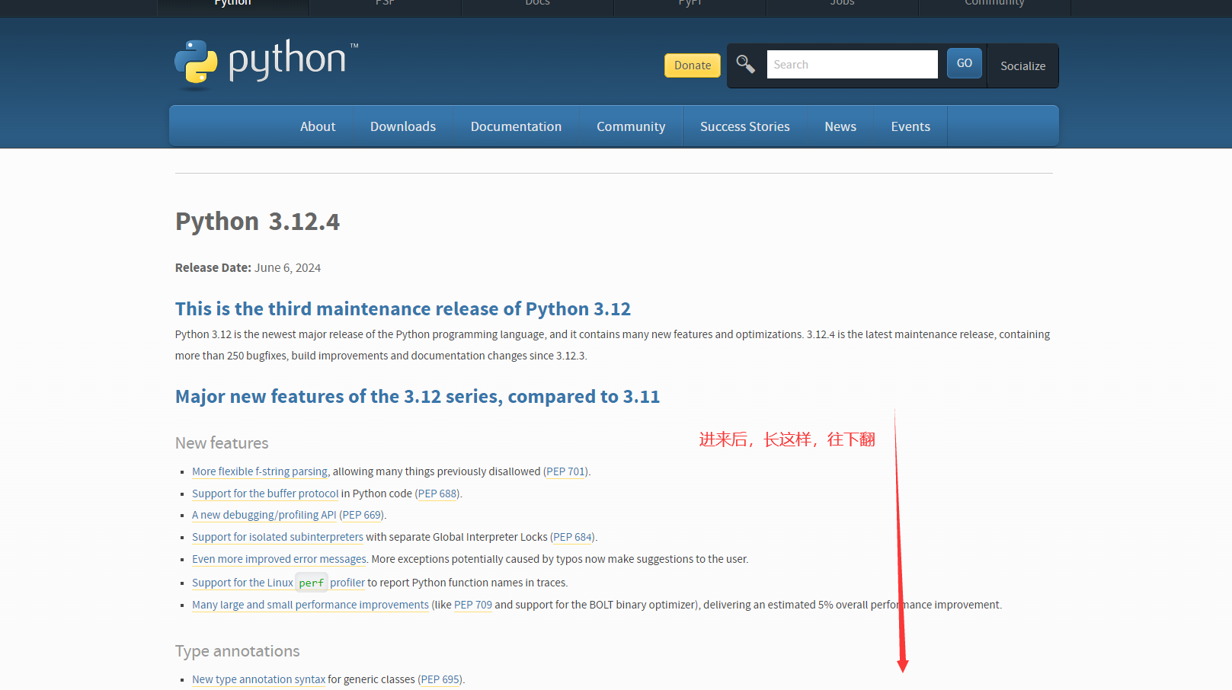Open the News nav menu
The height and width of the screenshot is (690, 1232).
(840, 126)
